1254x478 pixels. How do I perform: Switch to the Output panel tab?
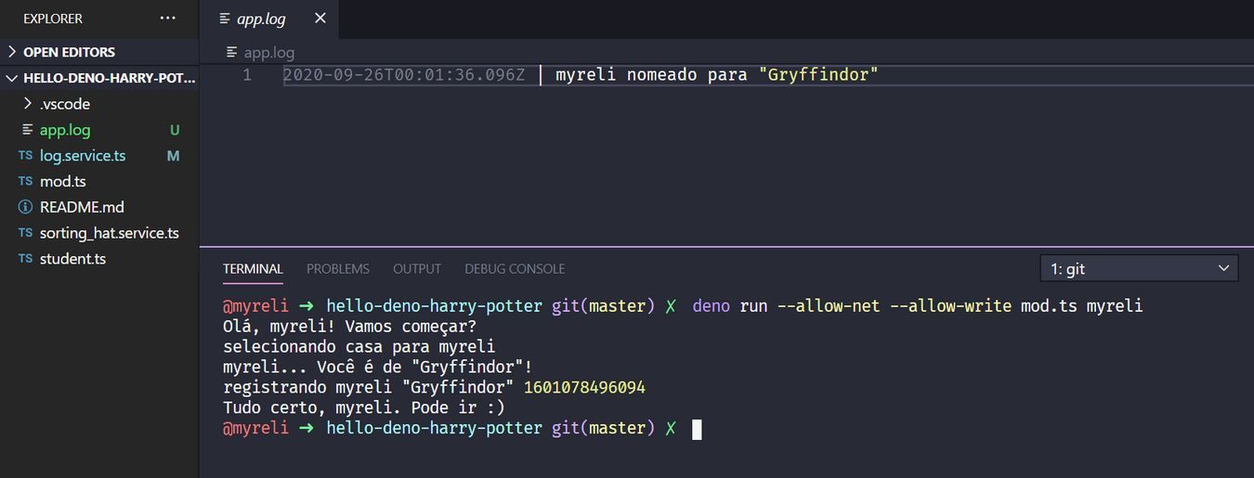click(x=417, y=269)
